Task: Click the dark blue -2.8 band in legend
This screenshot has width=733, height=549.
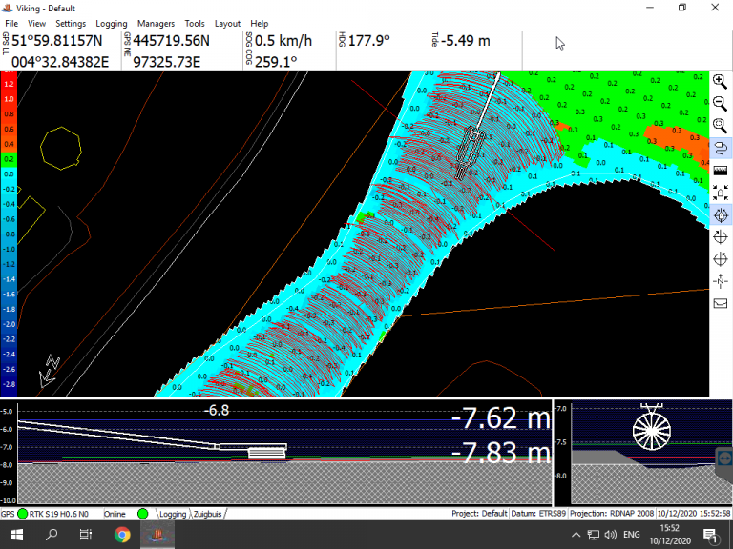Action: coord(9,384)
